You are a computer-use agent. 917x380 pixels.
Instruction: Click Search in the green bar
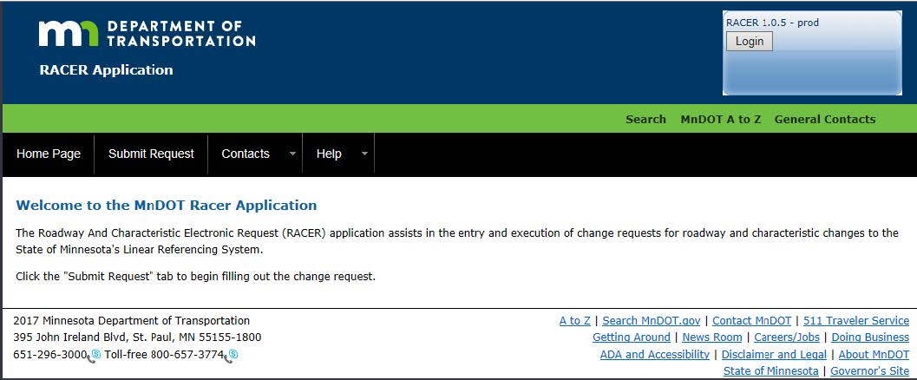(645, 120)
